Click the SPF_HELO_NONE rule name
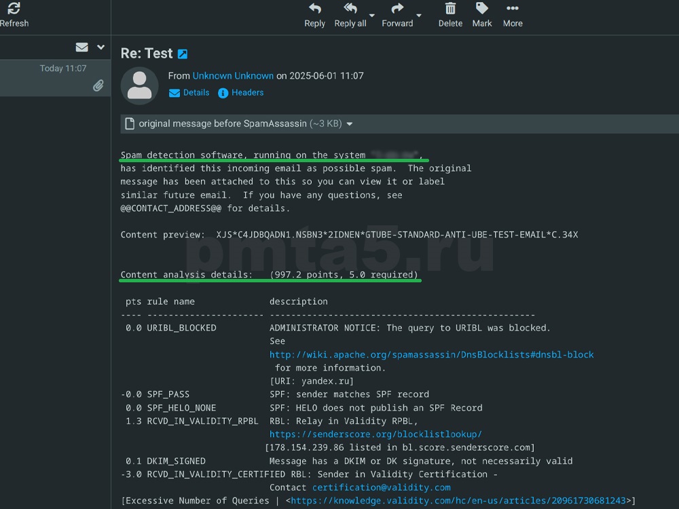The width and height of the screenshot is (679, 509). click(181, 408)
